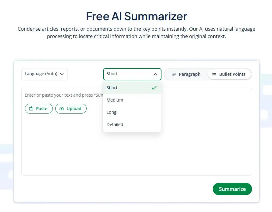This screenshot has width=272, height=212.
Task: Click the Language chevron-down arrow
Action: pyautogui.click(x=62, y=74)
